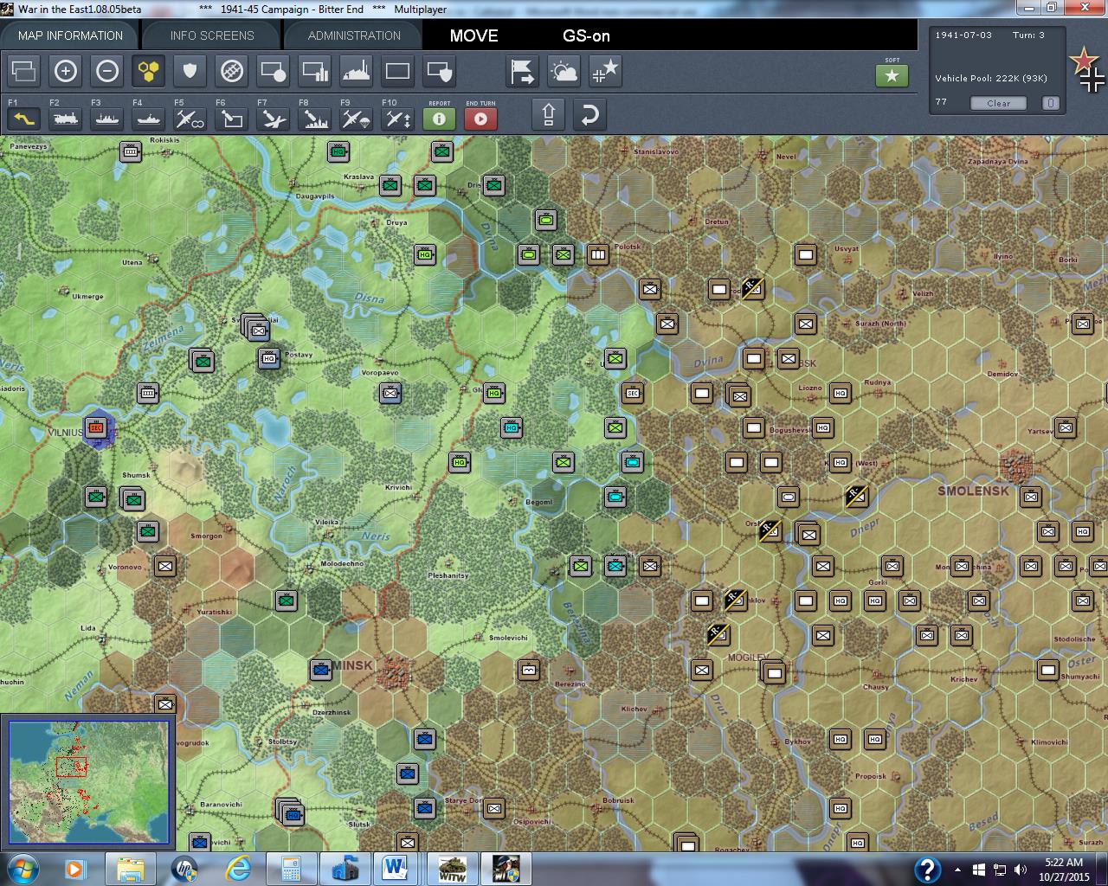The width and height of the screenshot is (1108, 886).
Task: Select F5 air recon mode icon
Action: (190, 118)
